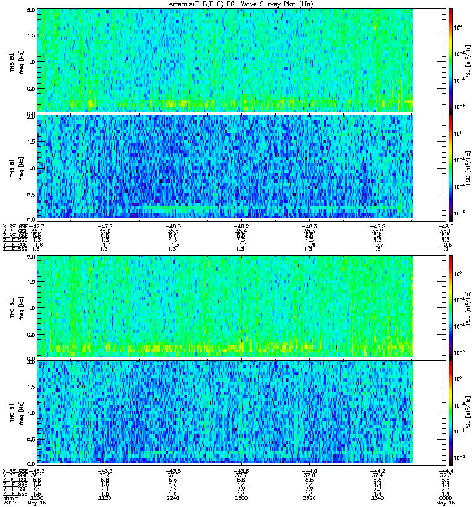Click the '2019' year label
The height and width of the screenshot is (507, 476).
click(9, 503)
